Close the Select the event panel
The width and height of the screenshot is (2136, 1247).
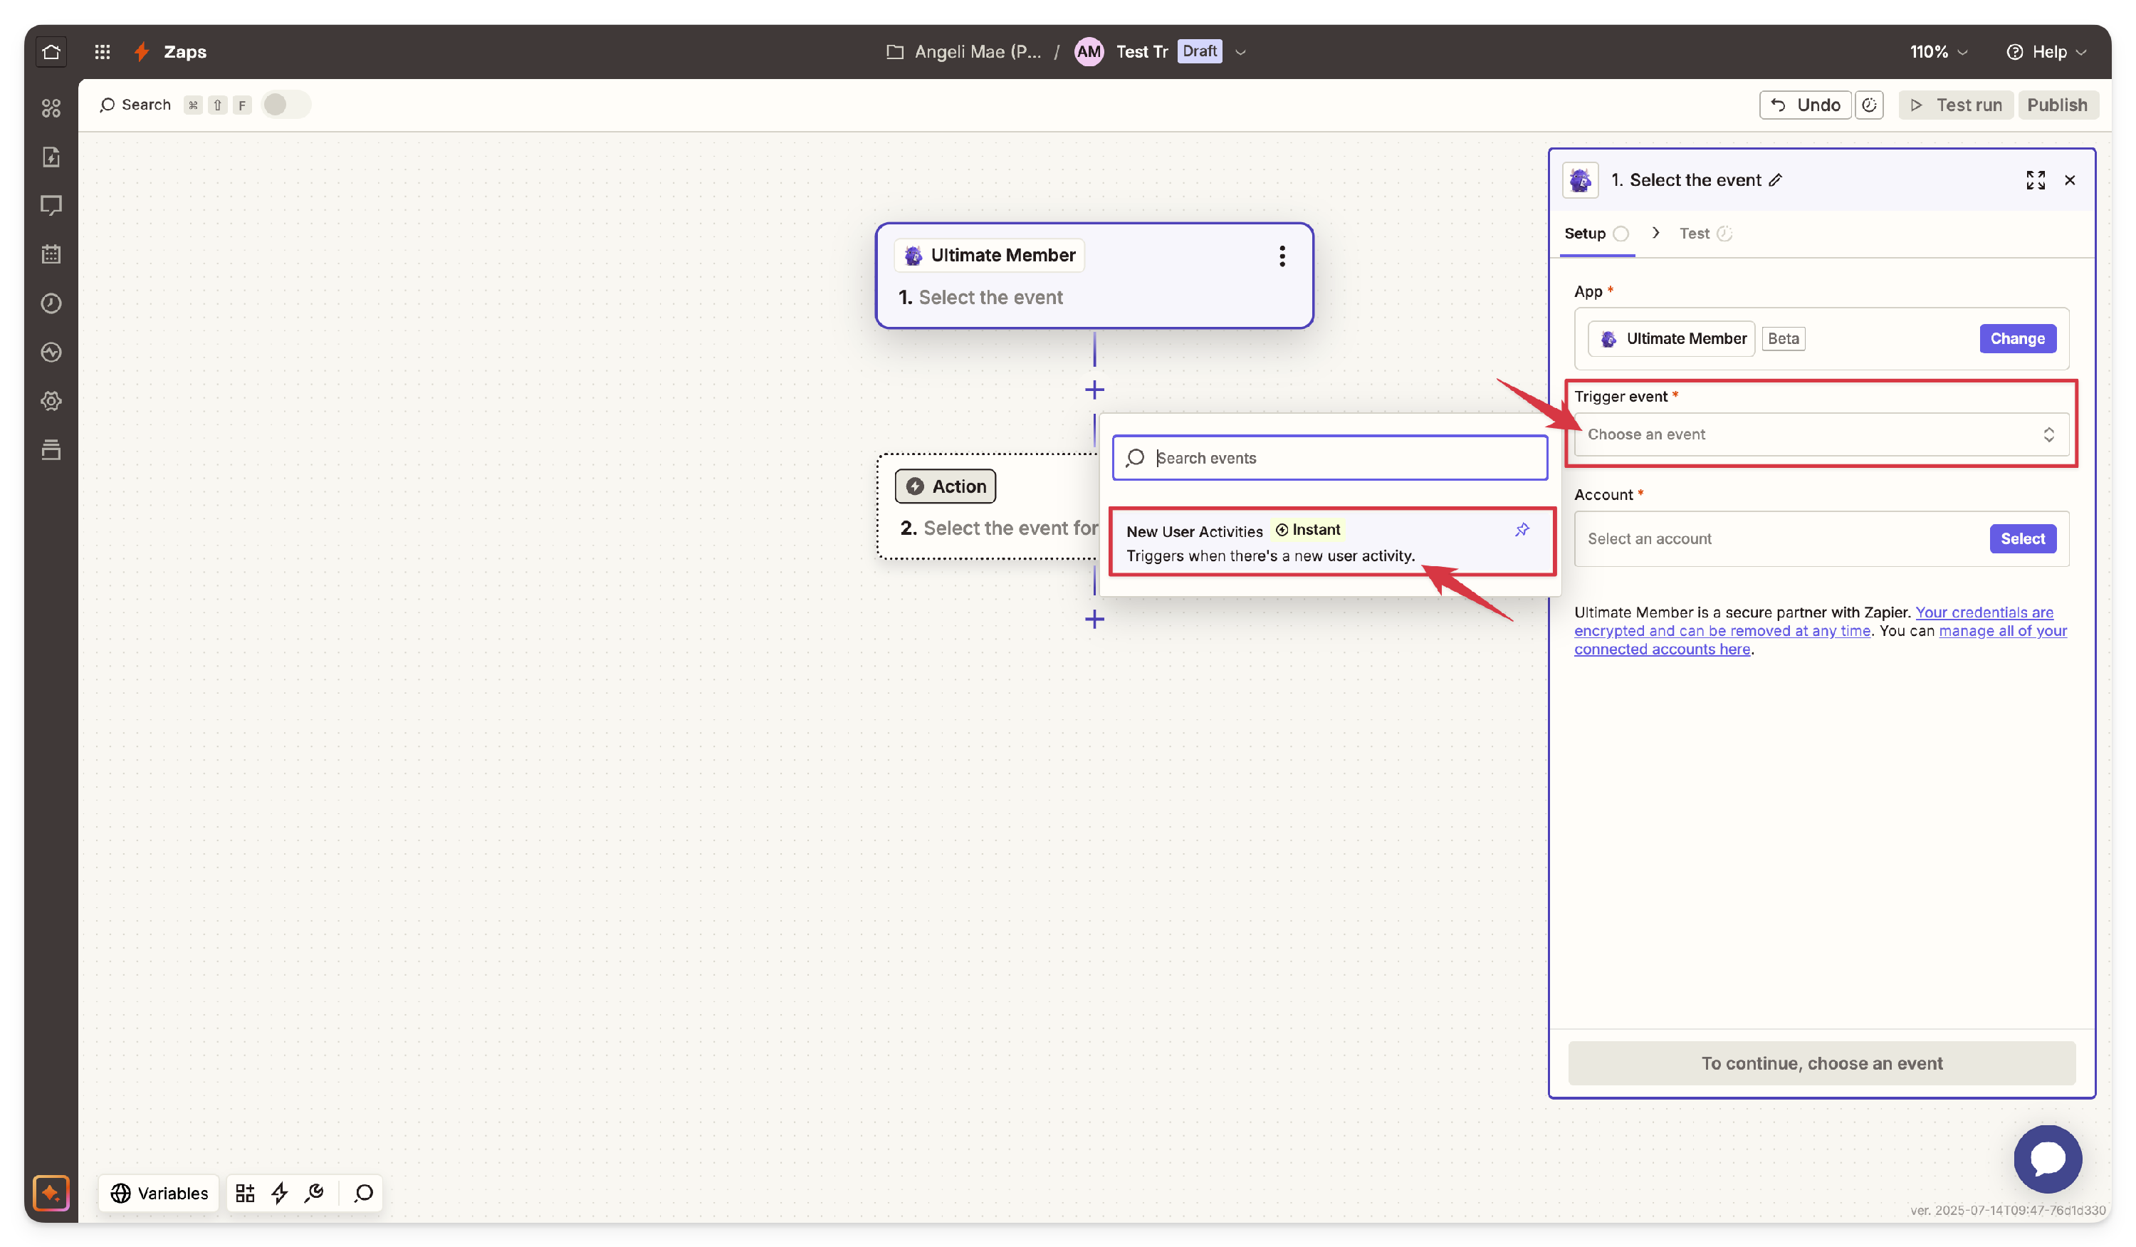(x=2069, y=179)
